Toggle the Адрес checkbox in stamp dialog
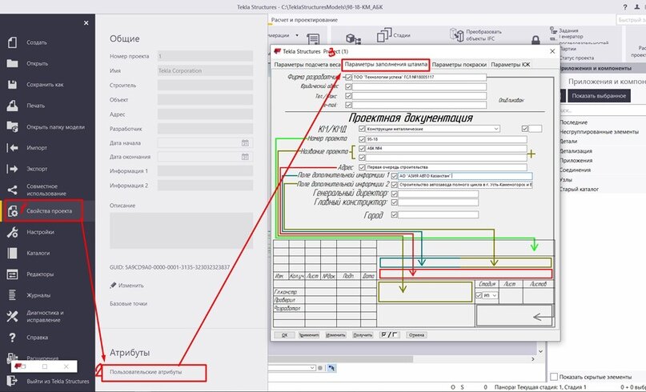The image size is (646, 392). (362, 167)
